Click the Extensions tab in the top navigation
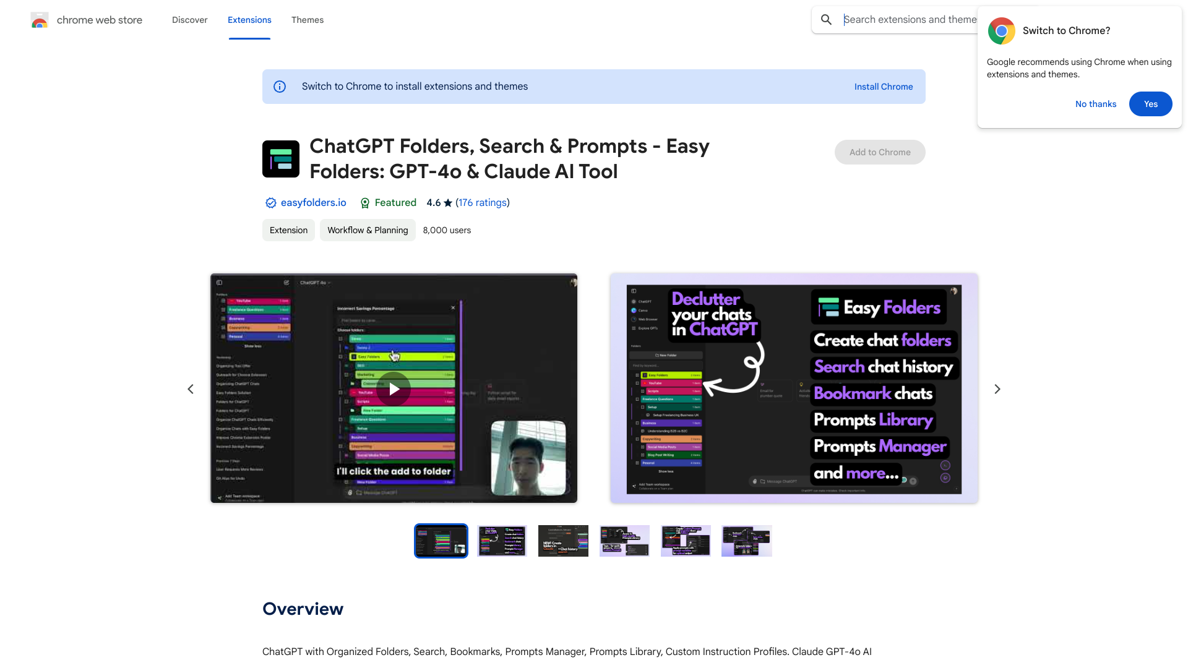The width and height of the screenshot is (1188, 668). (249, 19)
